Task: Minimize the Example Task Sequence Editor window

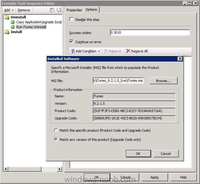Action: [x=185, y=3]
